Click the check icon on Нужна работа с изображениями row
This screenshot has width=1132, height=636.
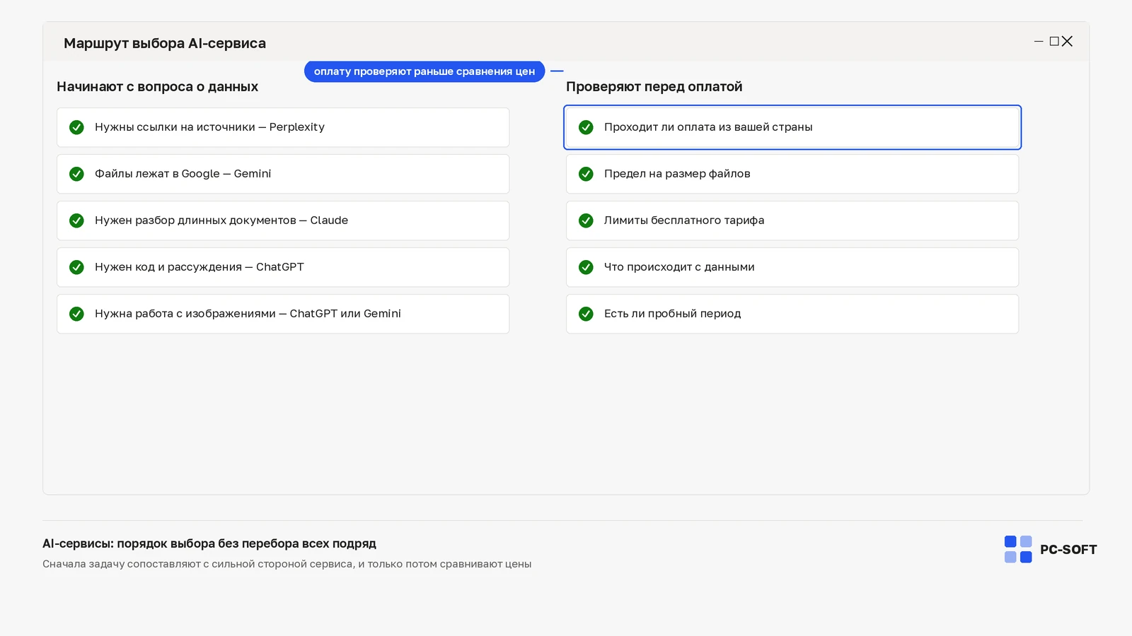point(76,314)
